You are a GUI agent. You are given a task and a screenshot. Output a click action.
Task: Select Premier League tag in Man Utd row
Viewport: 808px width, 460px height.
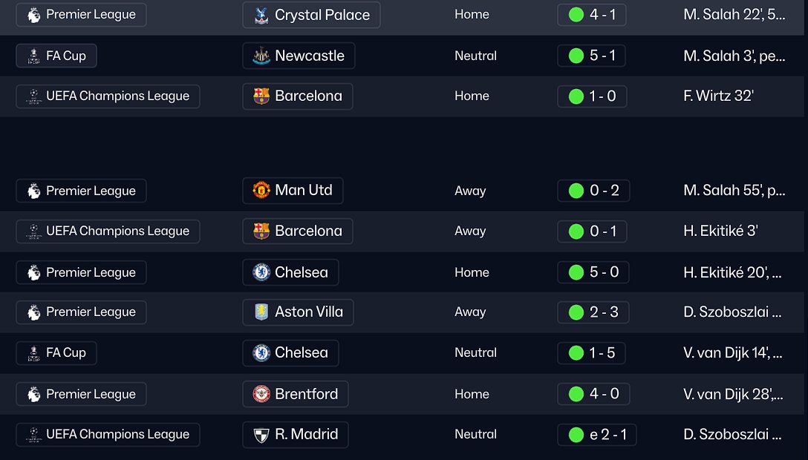pyautogui.click(x=81, y=191)
